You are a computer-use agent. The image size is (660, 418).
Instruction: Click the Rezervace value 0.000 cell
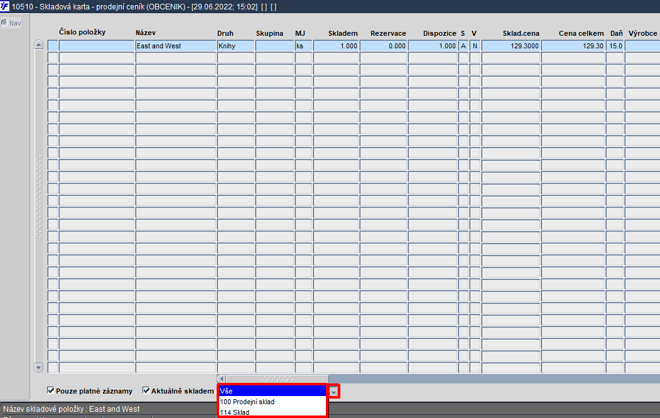point(384,46)
